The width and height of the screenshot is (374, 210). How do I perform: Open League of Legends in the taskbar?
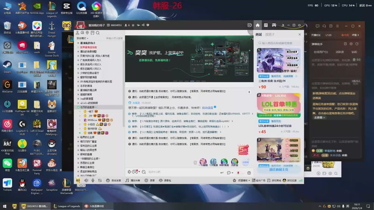(66, 206)
